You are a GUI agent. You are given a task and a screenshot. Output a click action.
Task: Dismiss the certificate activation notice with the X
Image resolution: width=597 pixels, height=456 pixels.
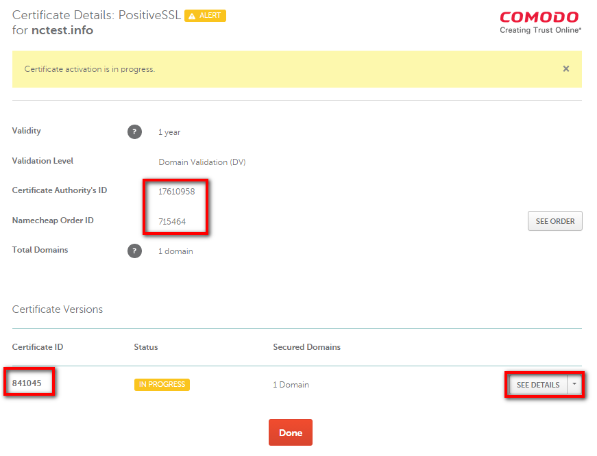pyautogui.click(x=565, y=69)
